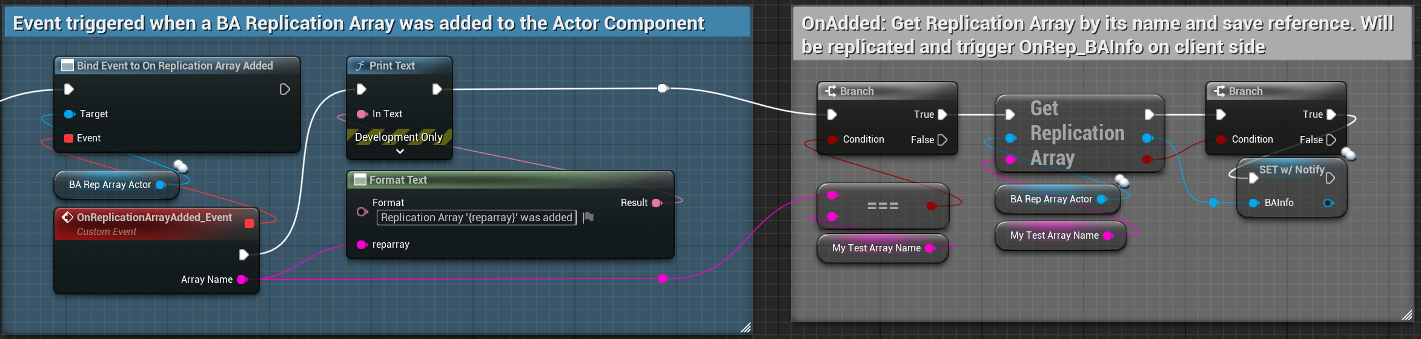The image size is (1421, 339).
Task: Click Get Replication Array magenta name input pin
Action: [x=1011, y=160]
